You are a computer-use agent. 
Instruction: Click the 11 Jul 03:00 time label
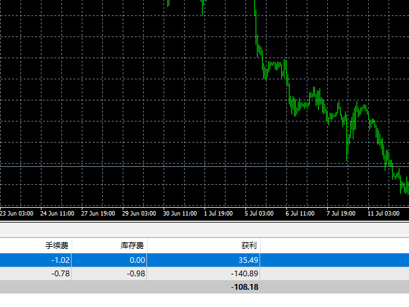(383, 214)
